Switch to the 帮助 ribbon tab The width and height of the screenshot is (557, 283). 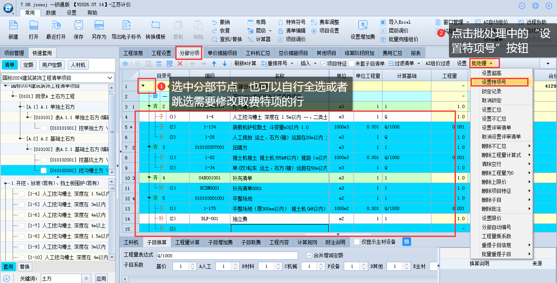(92, 13)
